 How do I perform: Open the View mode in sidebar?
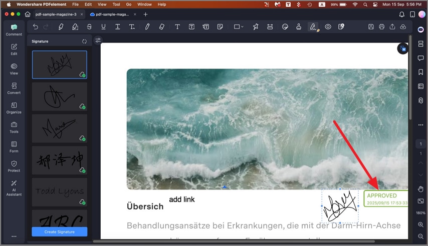pyautogui.click(x=14, y=69)
